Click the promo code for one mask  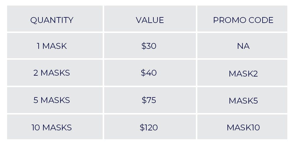[243, 46]
